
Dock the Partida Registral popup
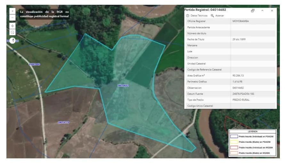pyautogui.click(x=252, y=11)
